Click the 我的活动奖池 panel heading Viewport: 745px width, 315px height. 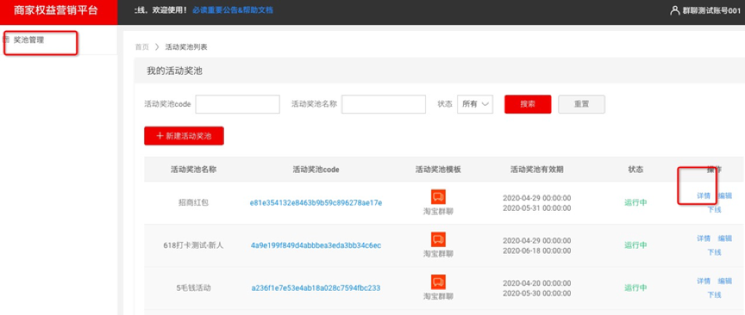(174, 71)
